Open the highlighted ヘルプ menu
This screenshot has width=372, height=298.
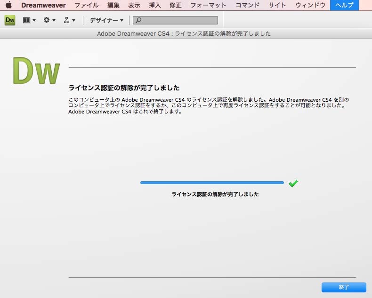click(344, 5)
